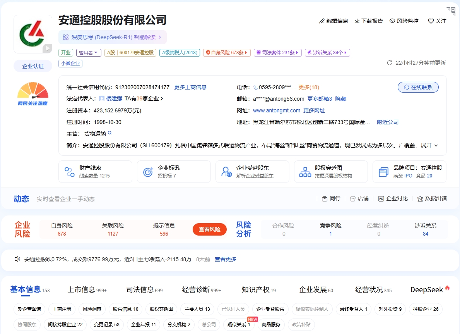Expand 司法案件 231条 tag
The width and height of the screenshot is (460, 334).
pos(277,53)
